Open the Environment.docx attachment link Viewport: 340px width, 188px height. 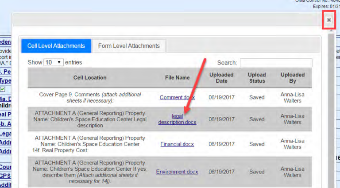click(x=177, y=172)
